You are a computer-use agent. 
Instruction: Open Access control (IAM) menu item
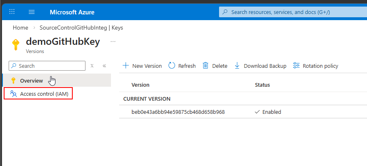[39, 94]
